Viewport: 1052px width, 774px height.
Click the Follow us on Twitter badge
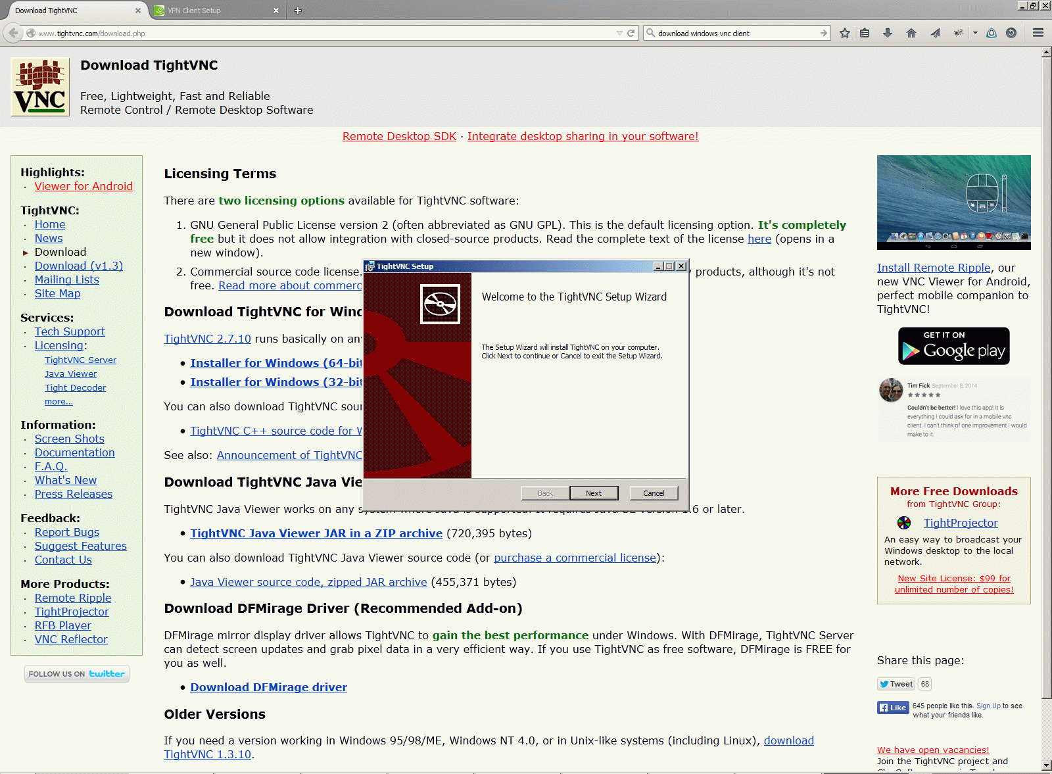[x=77, y=674]
